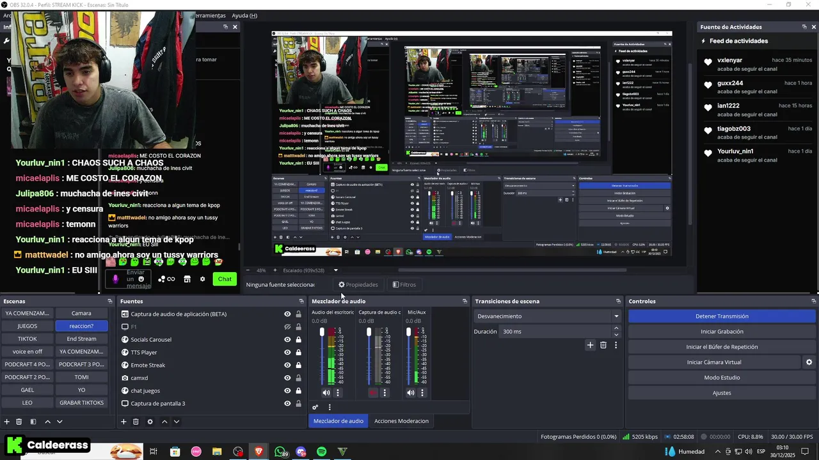The width and height of the screenshot is (819, 460).
Task: Select the JUEGOS scene
Action: tap(27, 326)
